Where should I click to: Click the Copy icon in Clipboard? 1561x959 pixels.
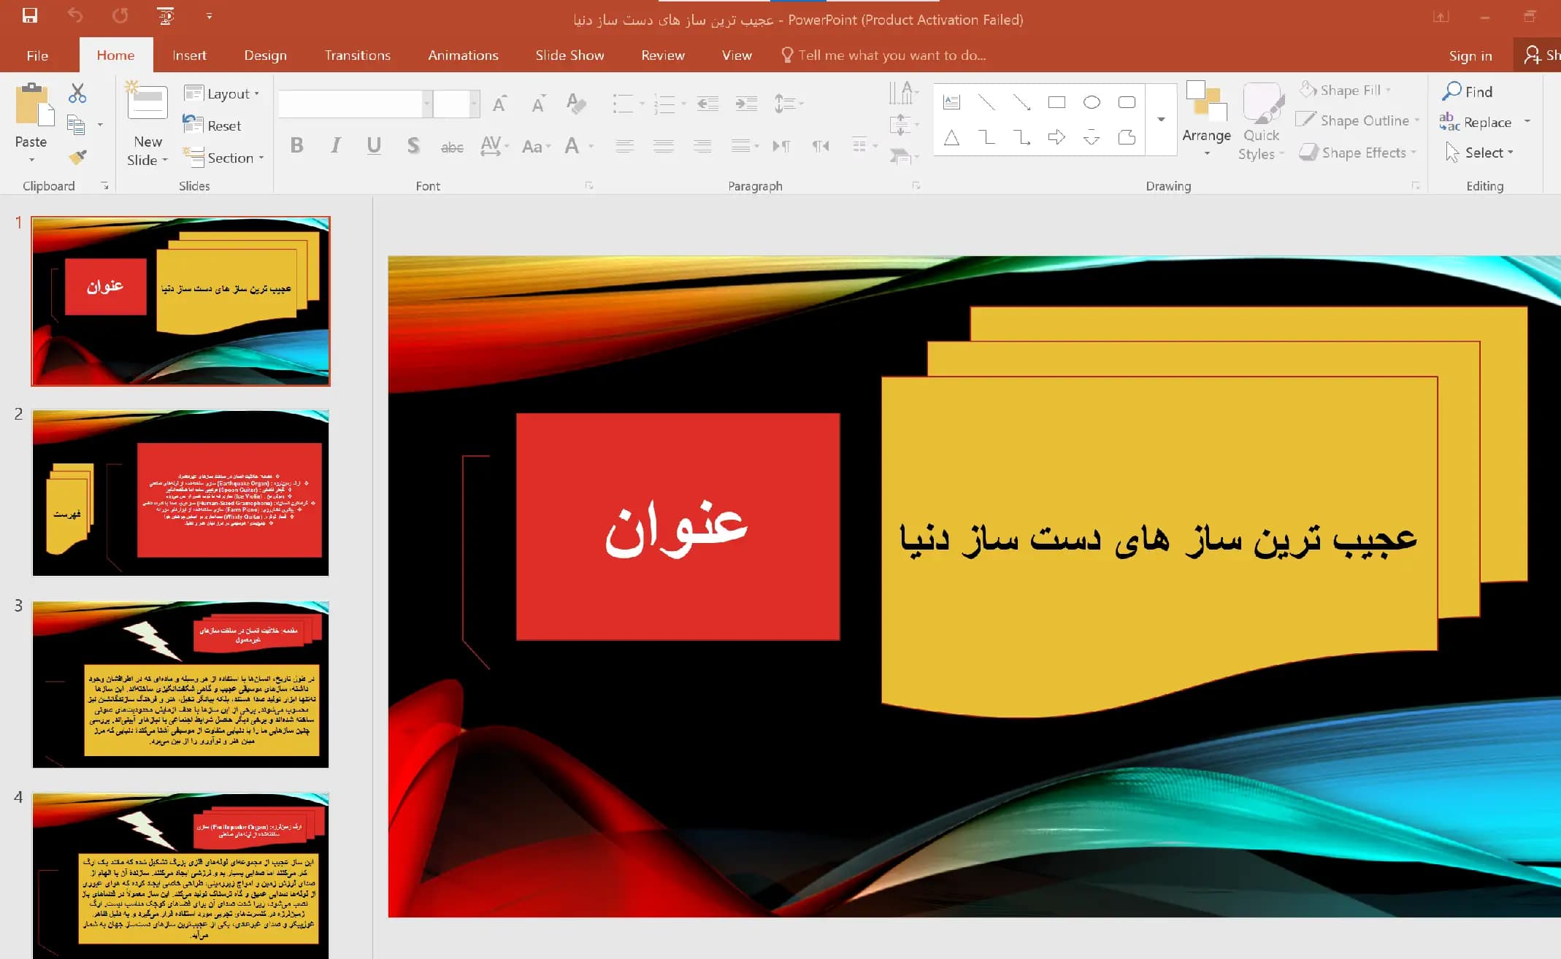[76, 125]
